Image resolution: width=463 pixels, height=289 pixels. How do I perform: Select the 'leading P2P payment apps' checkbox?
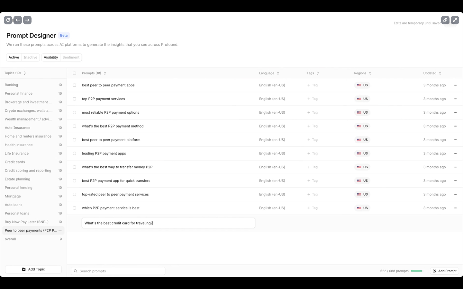coord(75,153)
